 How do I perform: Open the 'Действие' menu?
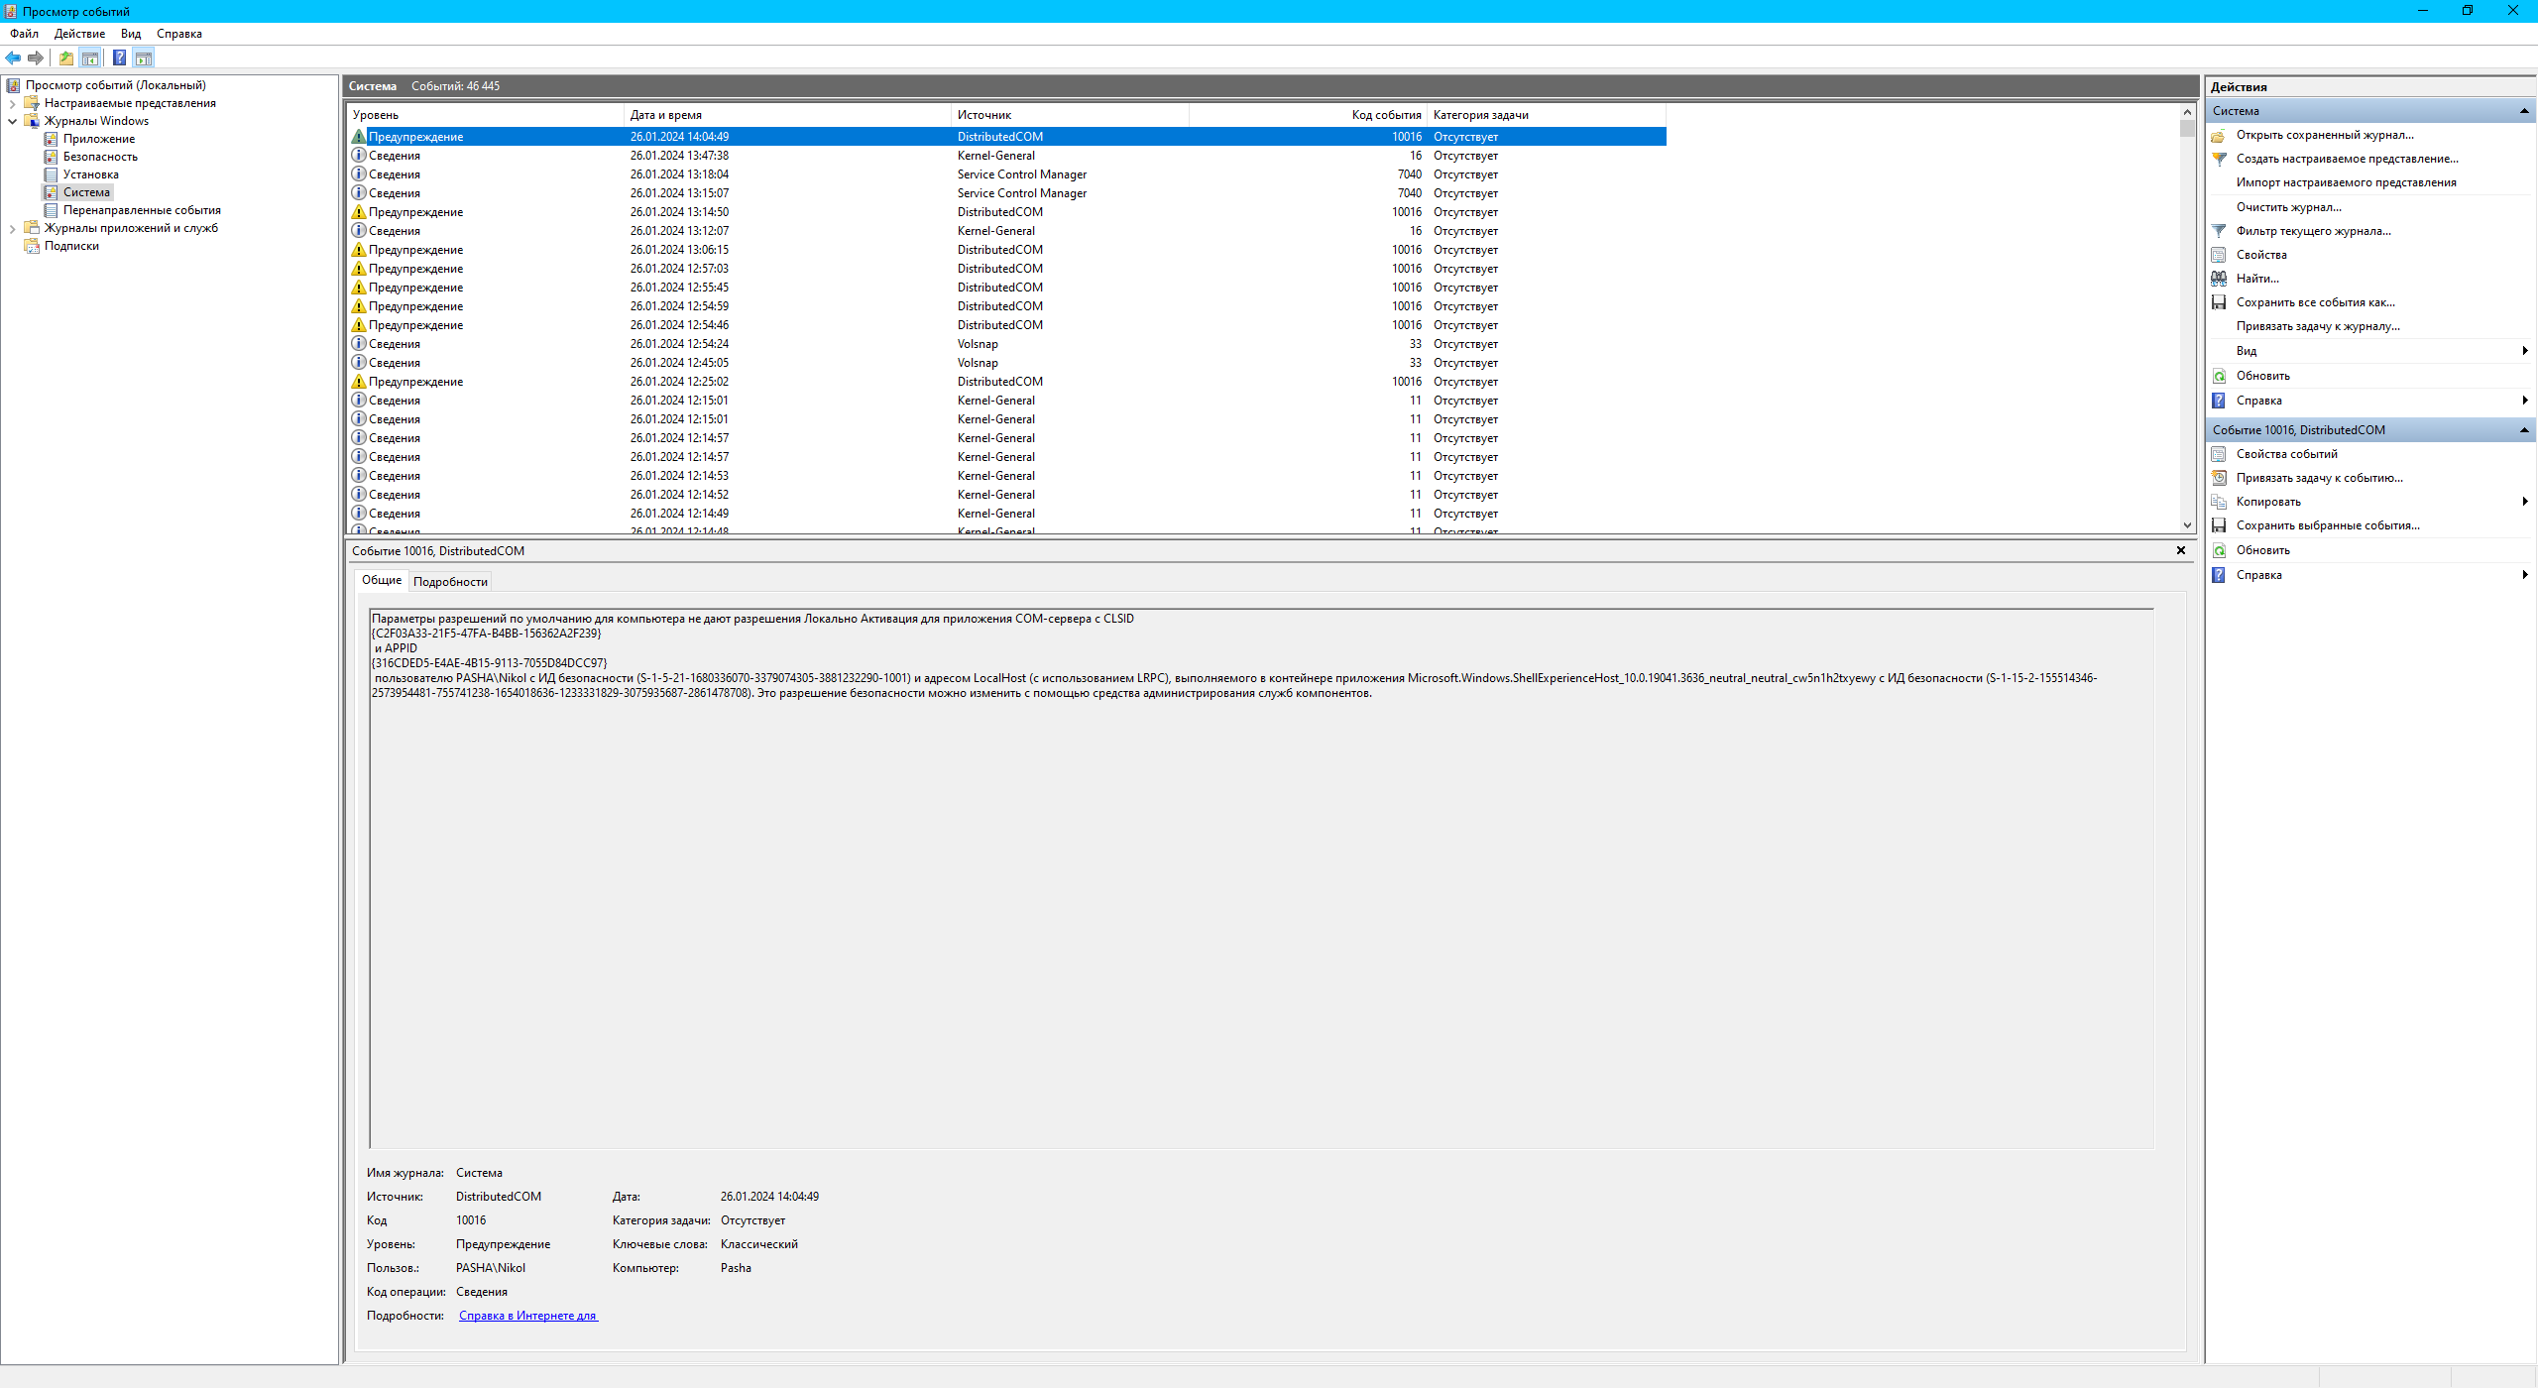coord(79,34)
